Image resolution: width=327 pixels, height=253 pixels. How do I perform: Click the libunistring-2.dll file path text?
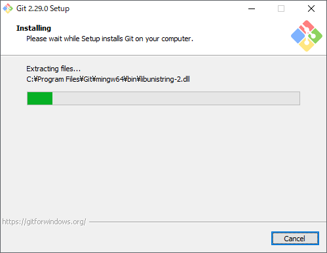click(x=108, y=79)
